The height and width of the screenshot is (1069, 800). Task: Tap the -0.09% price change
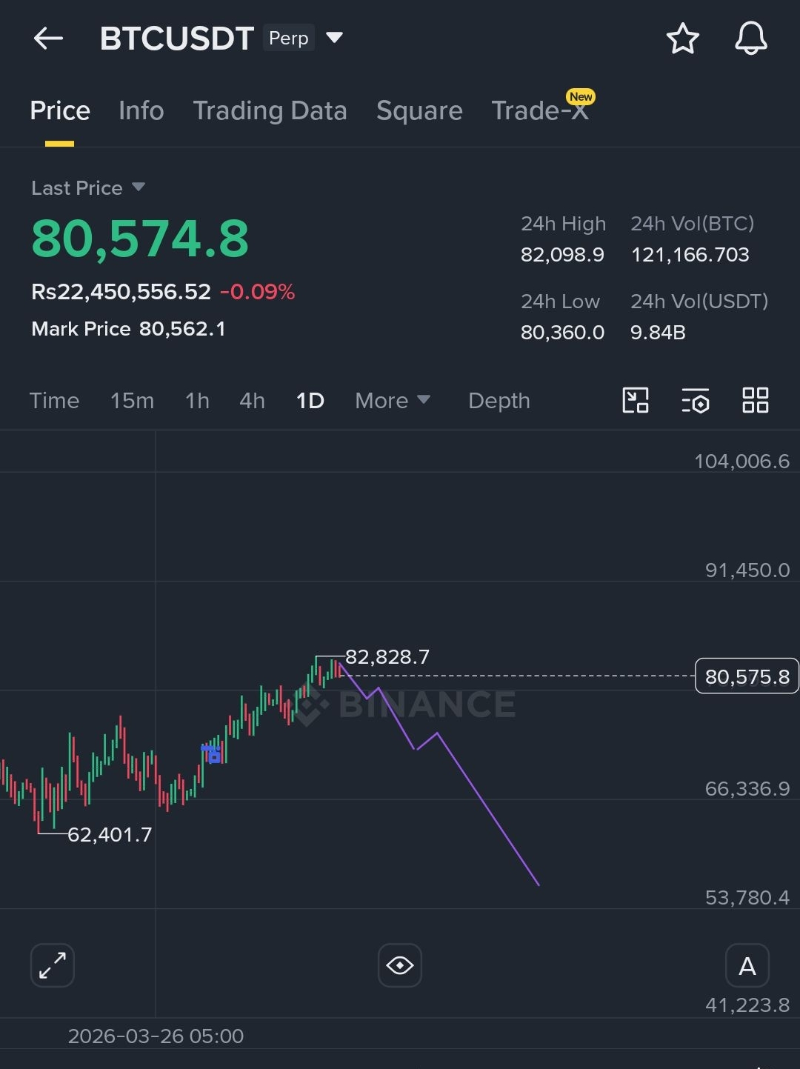coord(257,292)
